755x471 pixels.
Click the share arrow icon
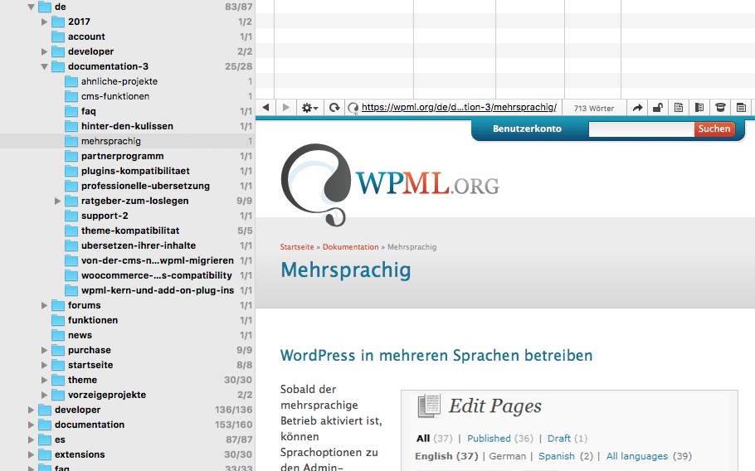click(x=637, y=108)
